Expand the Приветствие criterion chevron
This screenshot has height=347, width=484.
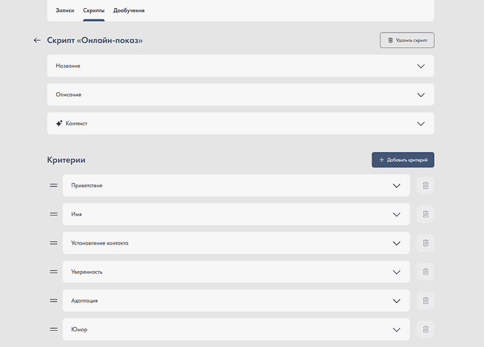pyautogui.click(x=397, y=186)
